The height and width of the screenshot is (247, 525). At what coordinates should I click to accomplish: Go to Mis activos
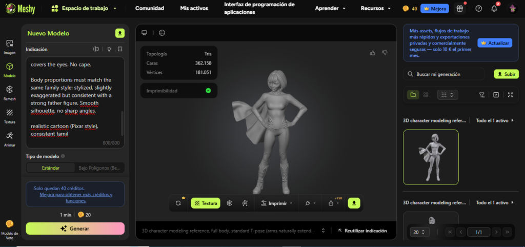click(194, 8)
